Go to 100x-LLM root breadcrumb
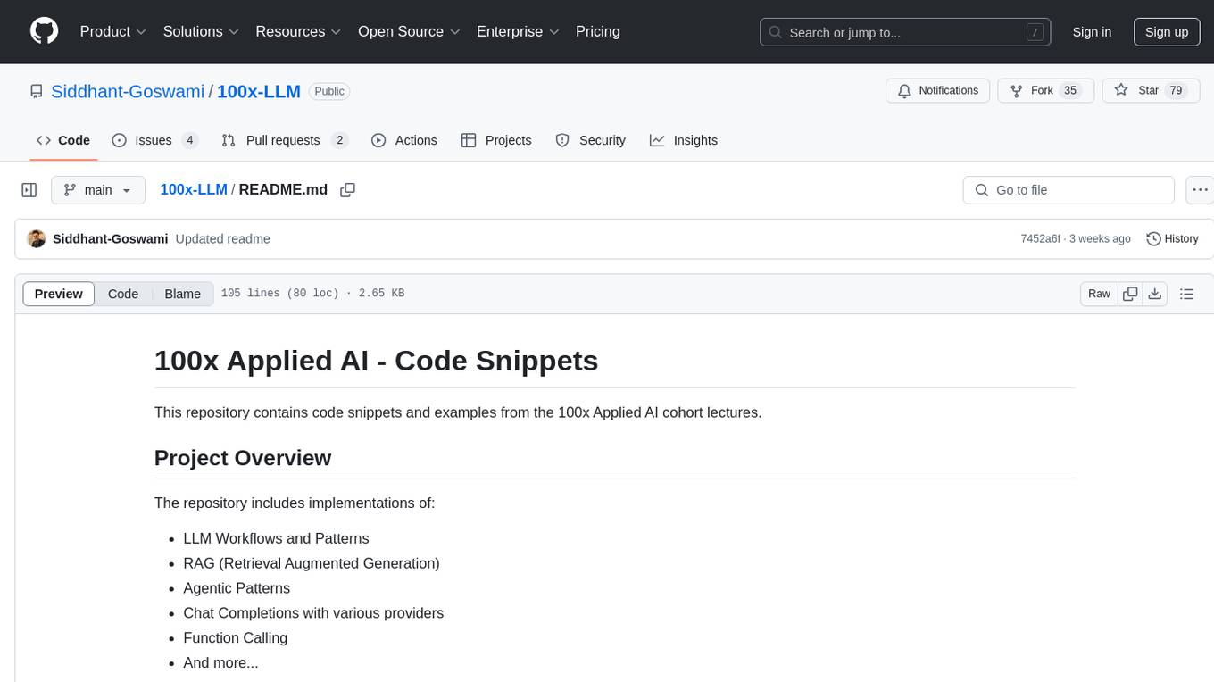The height and width of the screenshot is (682, 1214). point(194,189)
